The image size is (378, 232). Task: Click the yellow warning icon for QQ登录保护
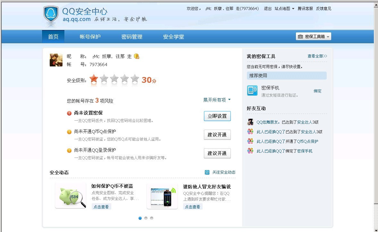[69, 150]
